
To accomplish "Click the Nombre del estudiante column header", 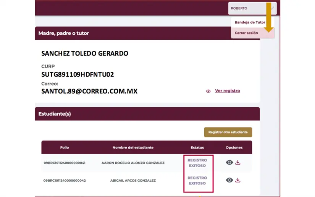I will 133,147.
